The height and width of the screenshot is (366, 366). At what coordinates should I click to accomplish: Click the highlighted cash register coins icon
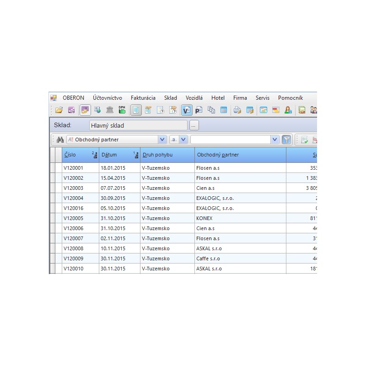pos(85,110)
